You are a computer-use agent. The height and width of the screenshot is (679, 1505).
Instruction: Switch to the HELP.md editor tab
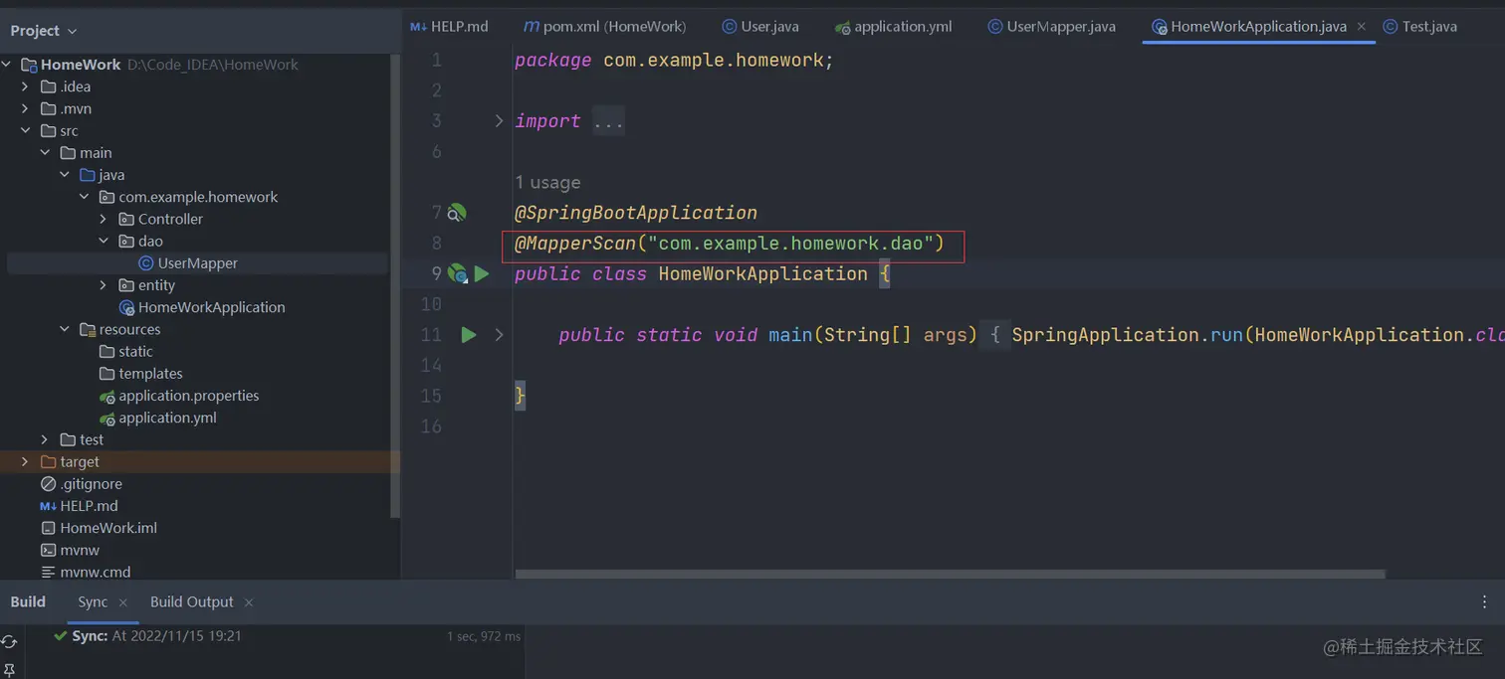coord(449,27)
